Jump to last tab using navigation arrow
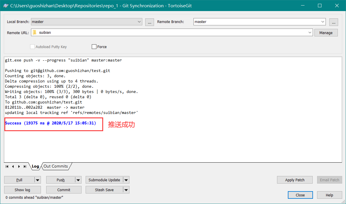 pyautogui.click(x=25, y=166)
